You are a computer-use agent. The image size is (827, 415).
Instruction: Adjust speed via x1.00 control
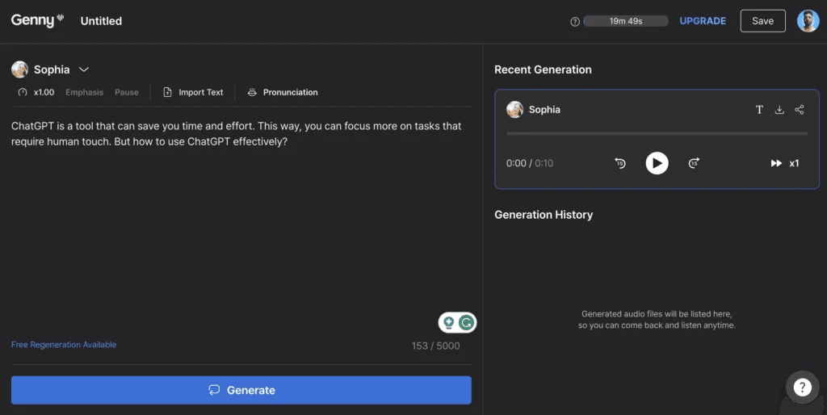pyautogui.click(x=36, y=92)
